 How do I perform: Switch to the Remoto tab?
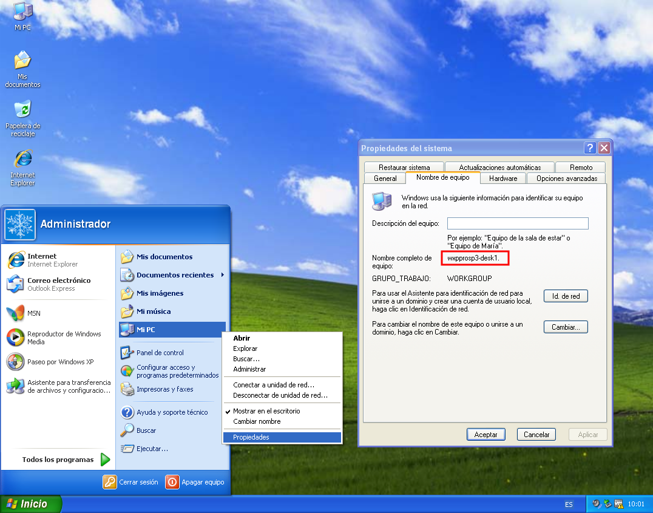click(581, 167)
